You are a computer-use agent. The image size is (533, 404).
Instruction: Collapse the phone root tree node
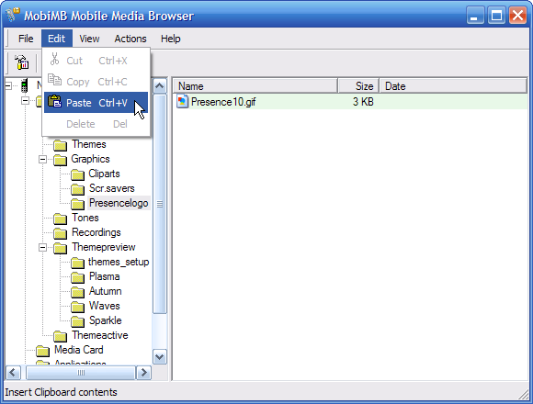(x=8, y=85)
